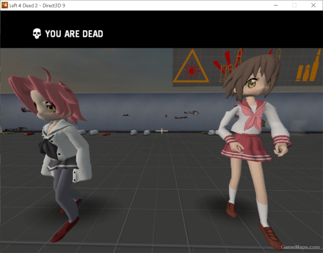Click the skull icon beside YOU ARE DEAD
The image size is (323, 253).
point(37,34)
